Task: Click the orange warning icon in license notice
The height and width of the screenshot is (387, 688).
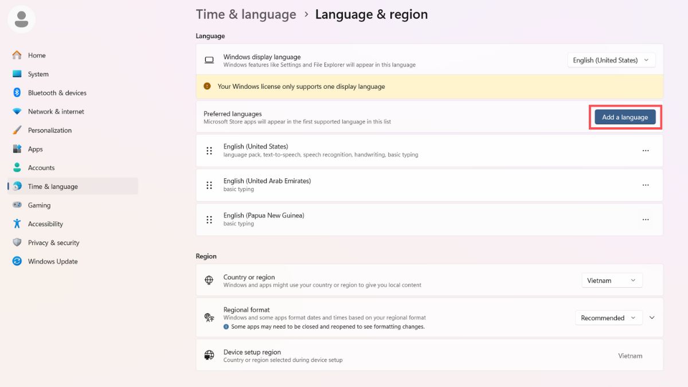Action: 207,87
